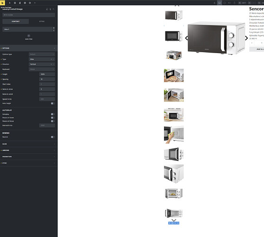Select the tablet portrait breakpoint icon
264x237 pixels.
pos(225,3)
